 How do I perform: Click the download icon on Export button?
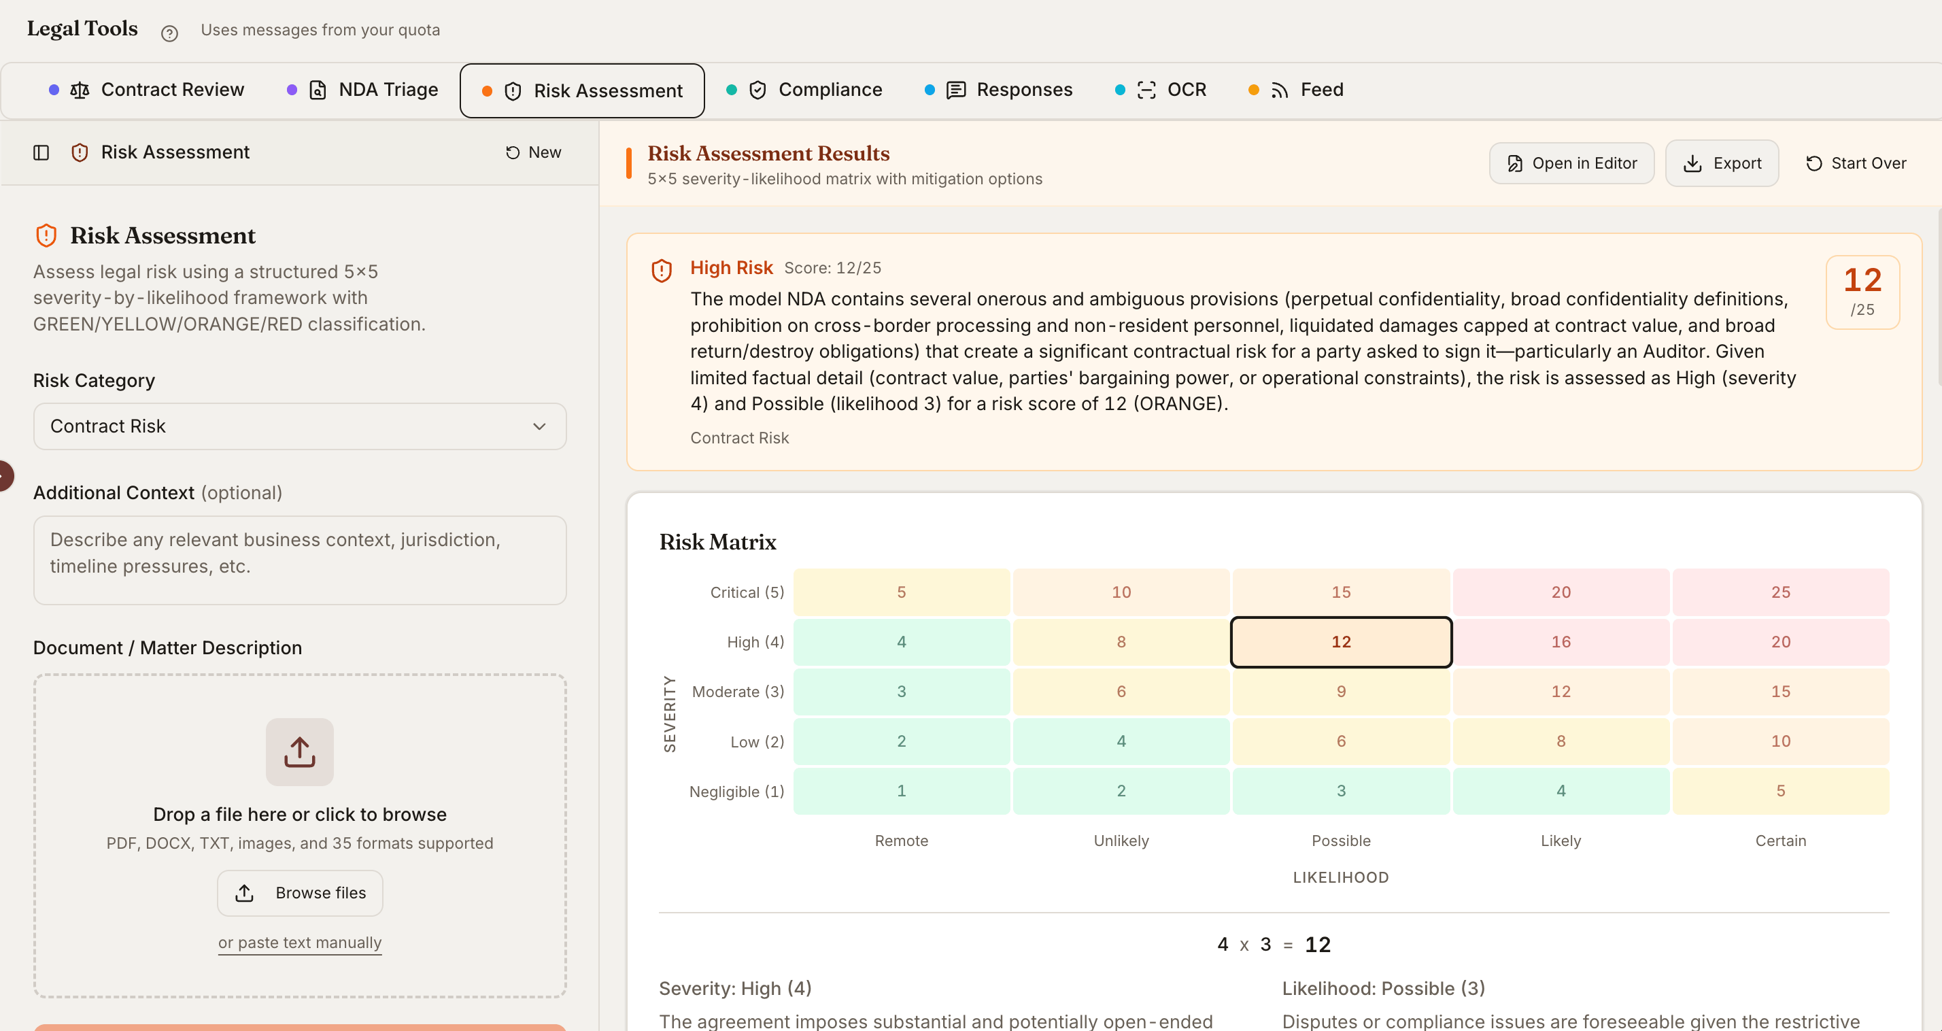pyautogui.click(x=1692, y=164)
